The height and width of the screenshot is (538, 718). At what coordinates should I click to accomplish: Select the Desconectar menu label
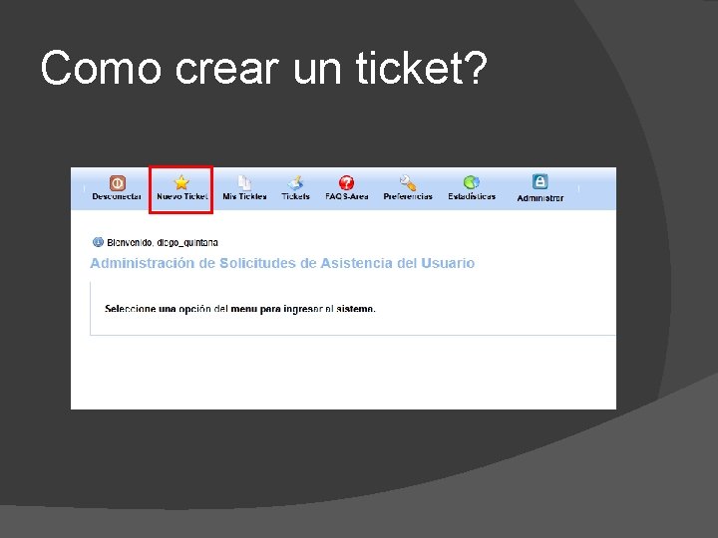tap(117, 196)
